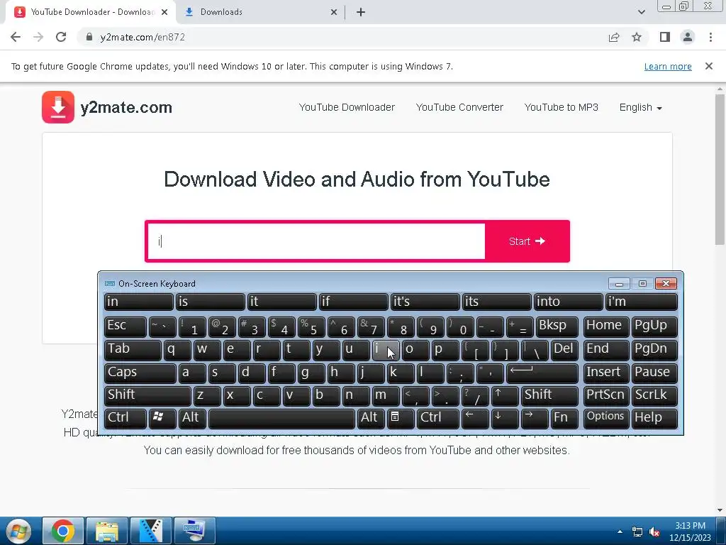The height and width of the screenshot is (545, 726).
Task: Open the English language dropdown
Action: point(640,108)
